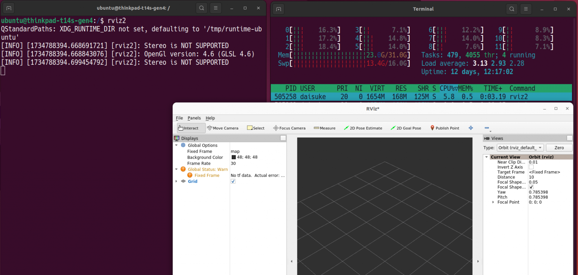Click the Add new tool plus button

(470, 128)
